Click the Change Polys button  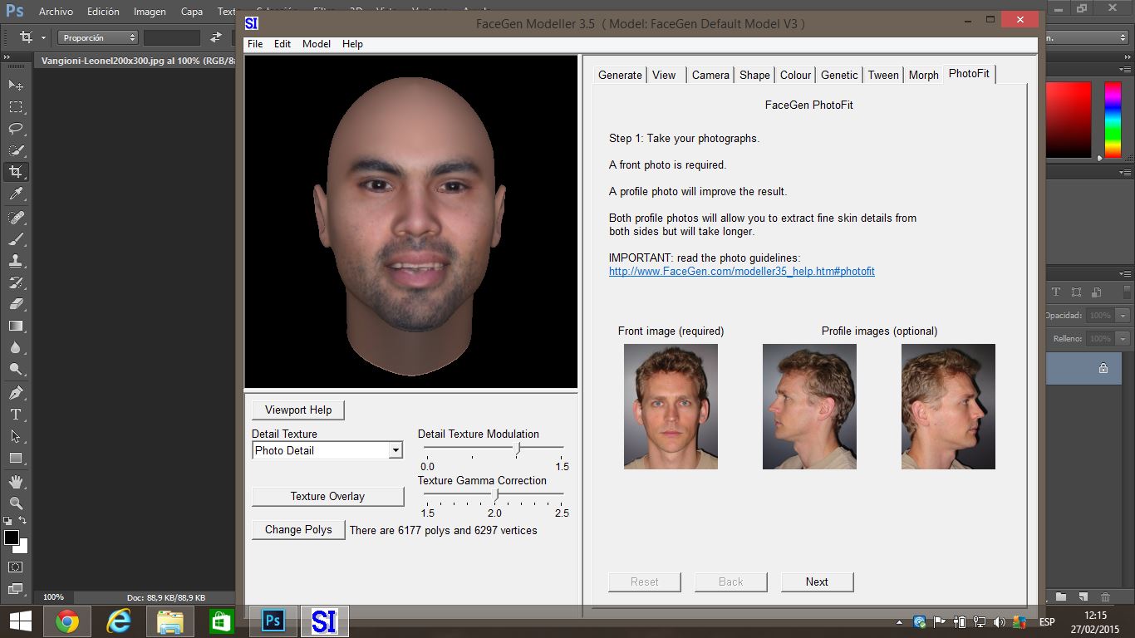pyautogui.click(x=298, y=529)
